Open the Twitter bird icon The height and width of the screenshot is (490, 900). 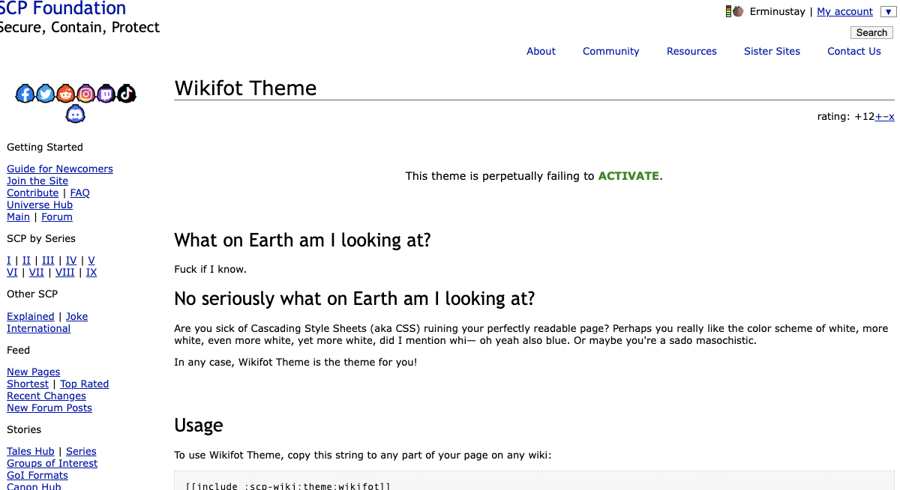click(x=46, y=94)
